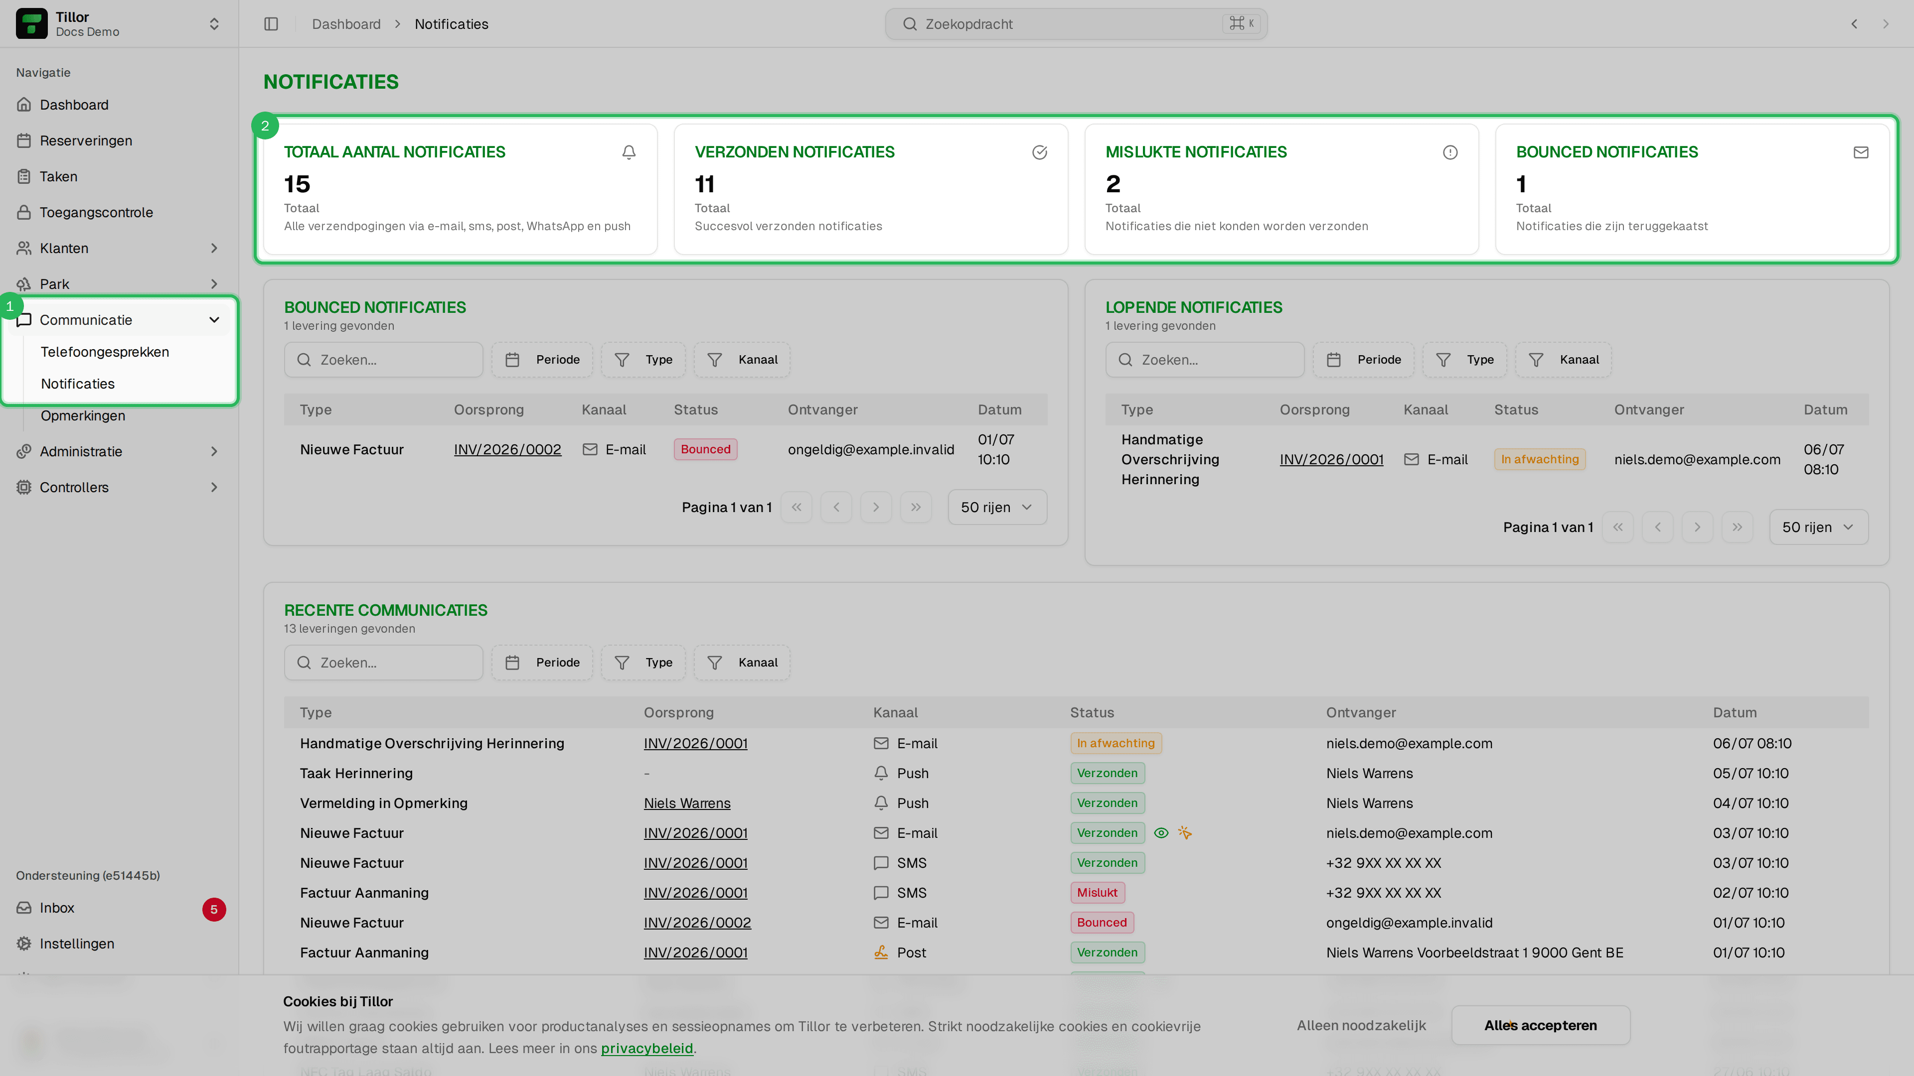This screenshot has height=1076, width=1914.
Task: Open Kanaal filter in Lopende Notificaties
Action: (1563, 359)
